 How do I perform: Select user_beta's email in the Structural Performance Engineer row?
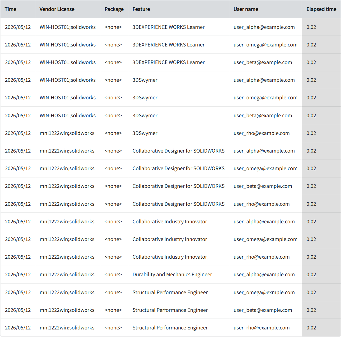[x=263, y=310]
